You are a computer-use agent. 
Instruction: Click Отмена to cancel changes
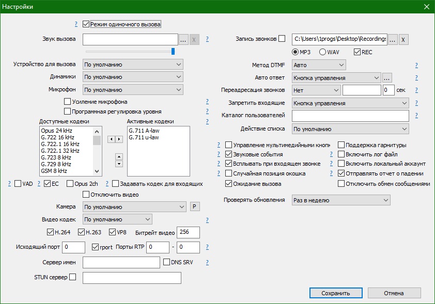coord(394,293)
